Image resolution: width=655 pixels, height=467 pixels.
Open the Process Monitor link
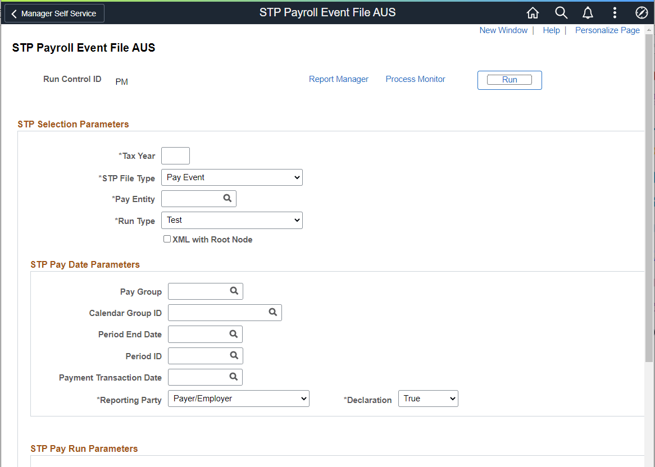[415, 79]
